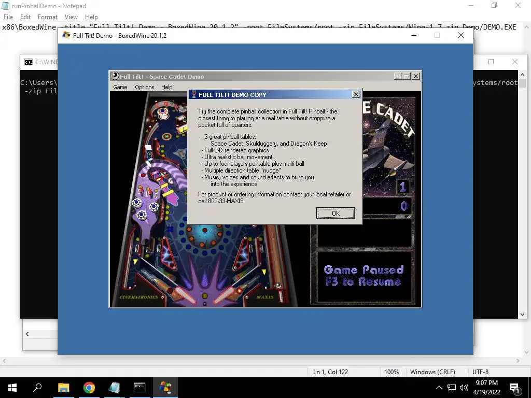The width and height of the screenshot is (531, 398).
Task: Click the pinball icon in Space Cadet title bar
Action: 115,76
